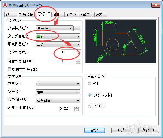Select the ISO 标准 radio button
The width and height of the screenshot is (163, 138).
[89, 106]
